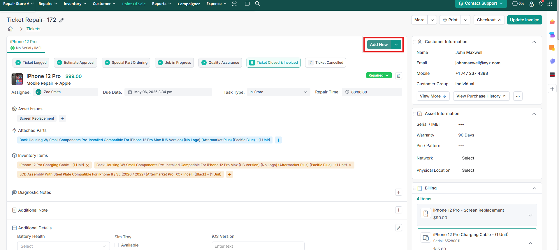Collapse the Asset Information panel

point(534,114)
